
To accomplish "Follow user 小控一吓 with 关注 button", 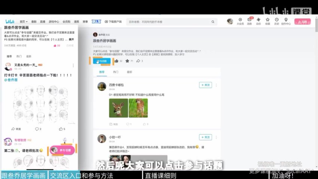I will (205, 137).
